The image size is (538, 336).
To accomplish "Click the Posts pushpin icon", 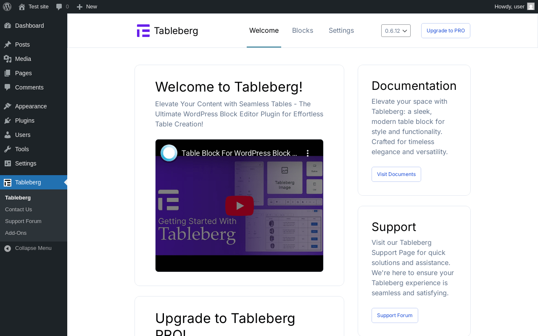I will (8, 45).
